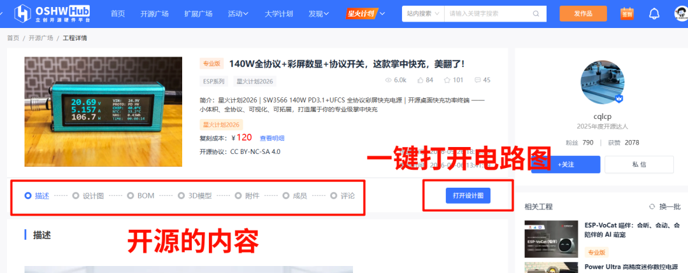688x273 pixels.
Task: Click the keyword search input field
Action: pyautogui.click(x=488, y=13)
